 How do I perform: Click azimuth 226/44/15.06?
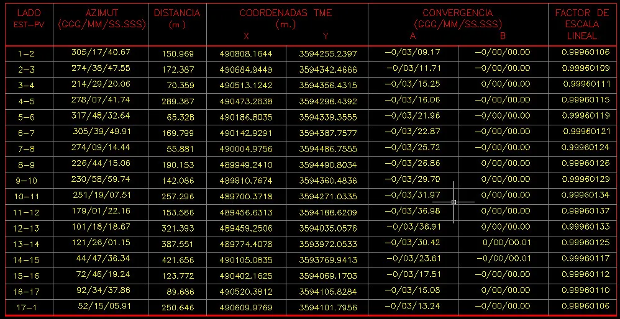coord(101,163)
